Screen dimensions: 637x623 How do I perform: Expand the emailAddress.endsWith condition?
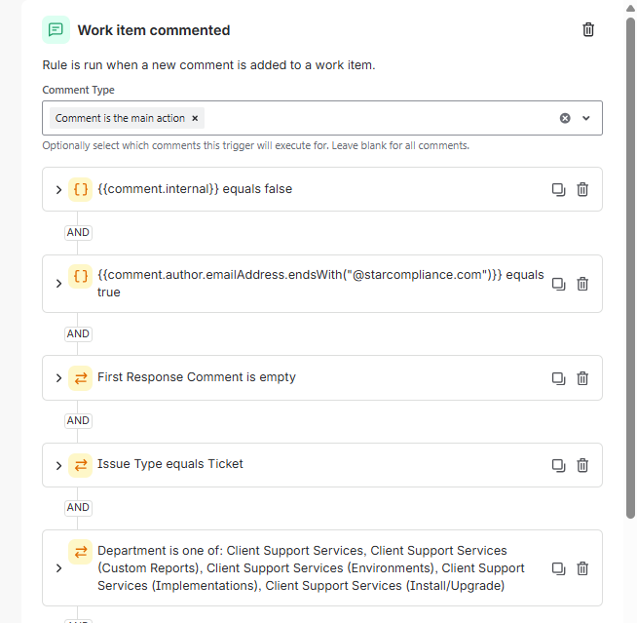click(x=58, y=284)
